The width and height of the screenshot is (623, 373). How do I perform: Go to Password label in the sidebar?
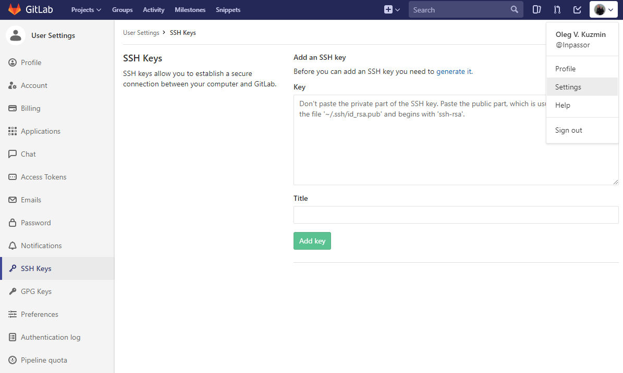click(x=36, y=223)
